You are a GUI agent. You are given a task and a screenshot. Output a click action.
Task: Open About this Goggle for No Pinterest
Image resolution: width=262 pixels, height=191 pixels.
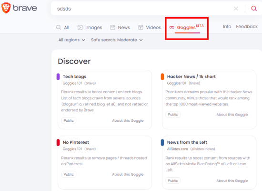click(128, 175)
